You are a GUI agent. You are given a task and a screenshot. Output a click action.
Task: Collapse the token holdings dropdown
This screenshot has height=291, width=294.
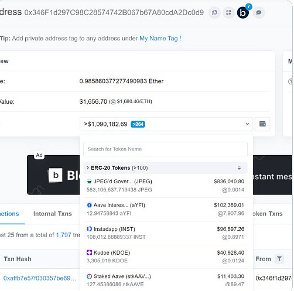click(x=247, y=124)
